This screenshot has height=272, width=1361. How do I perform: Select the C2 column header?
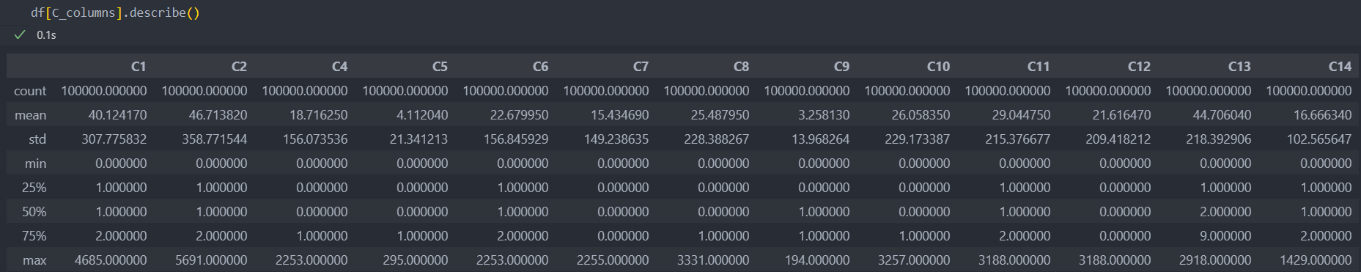pyautogui.click(x=239, y=67)
